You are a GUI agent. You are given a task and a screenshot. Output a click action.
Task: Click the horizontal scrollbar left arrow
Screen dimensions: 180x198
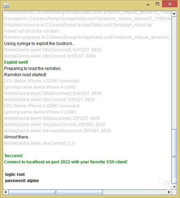(x=6, y=192)
